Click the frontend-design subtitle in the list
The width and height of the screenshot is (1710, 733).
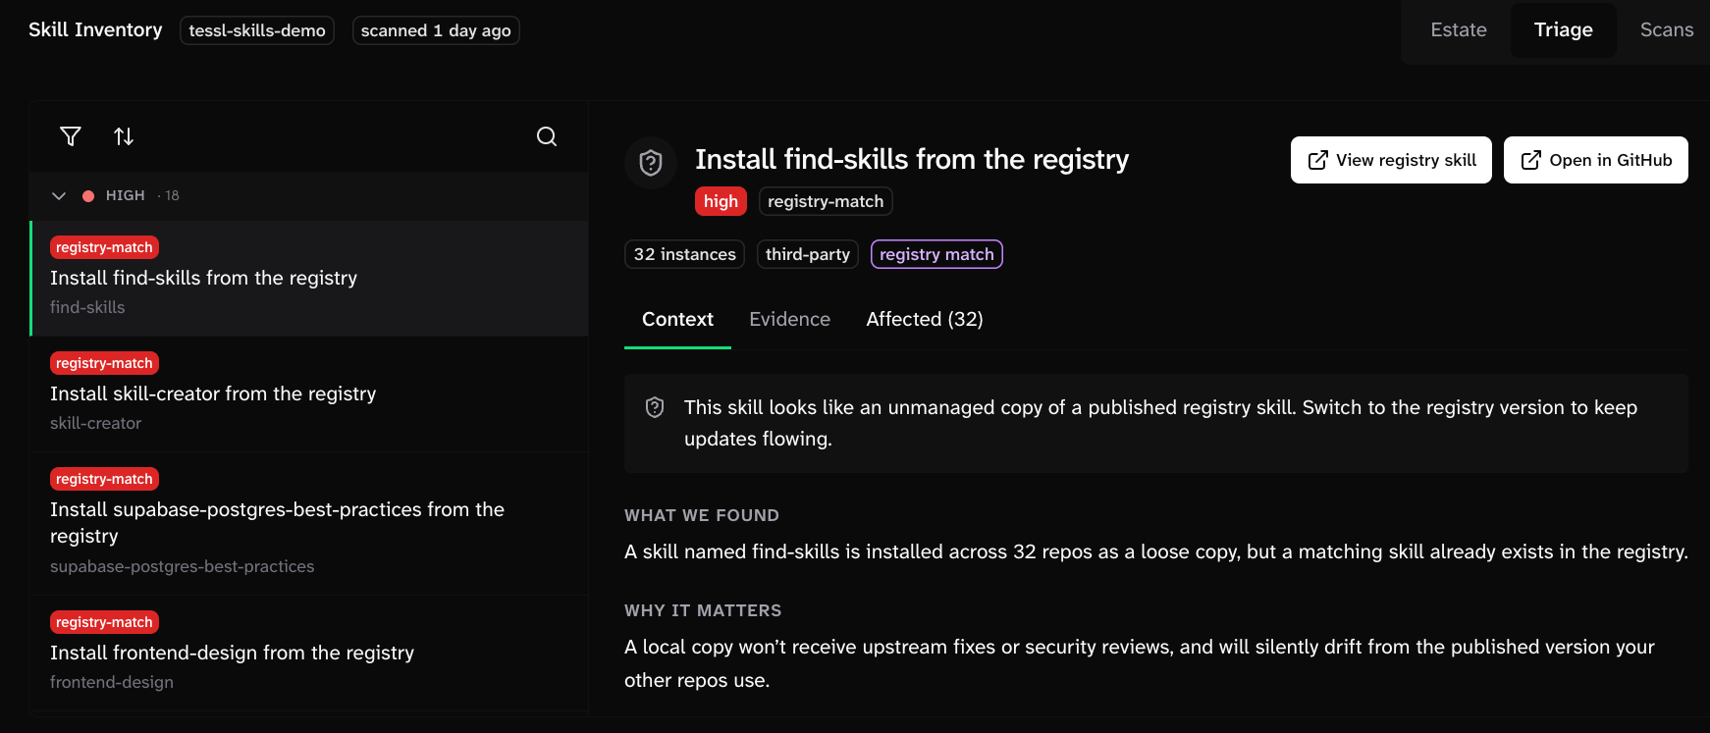111,682
